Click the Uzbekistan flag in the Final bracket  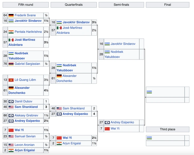coord(149,92)
